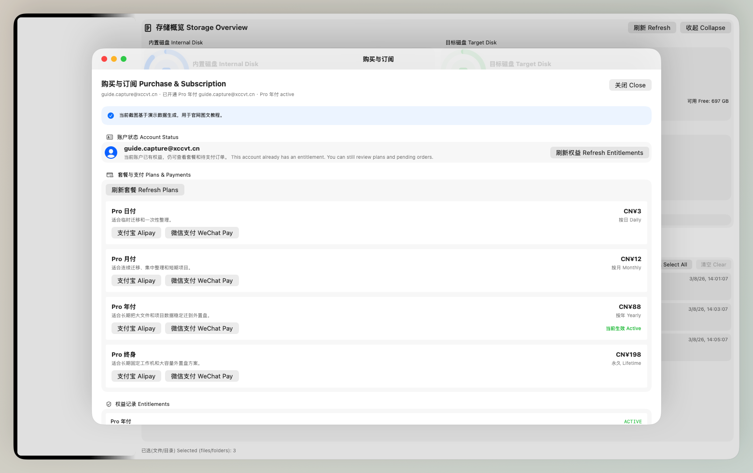Pay Pro Lifetime with WeChat Pay

click(202, 376)
